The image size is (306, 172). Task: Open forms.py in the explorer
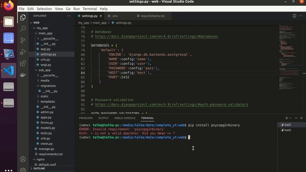47,123
